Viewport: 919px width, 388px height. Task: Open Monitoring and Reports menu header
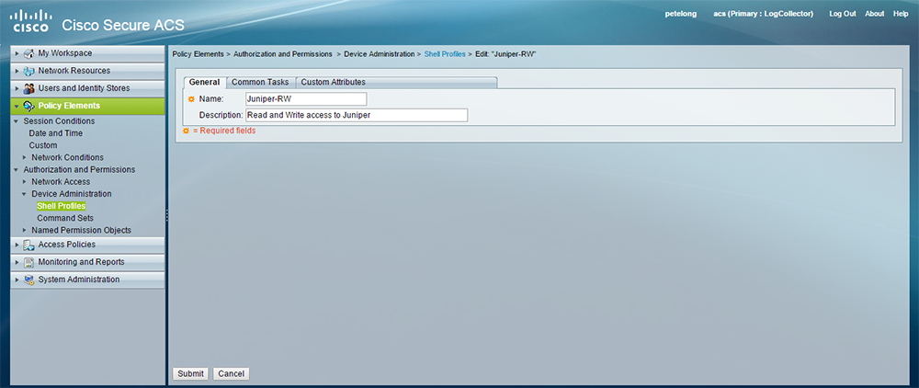(88, 262)
